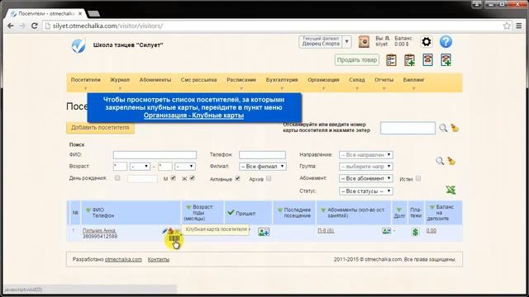Open the tasks clipboard list icon
The image size is (529, 297).
[391, 60]
